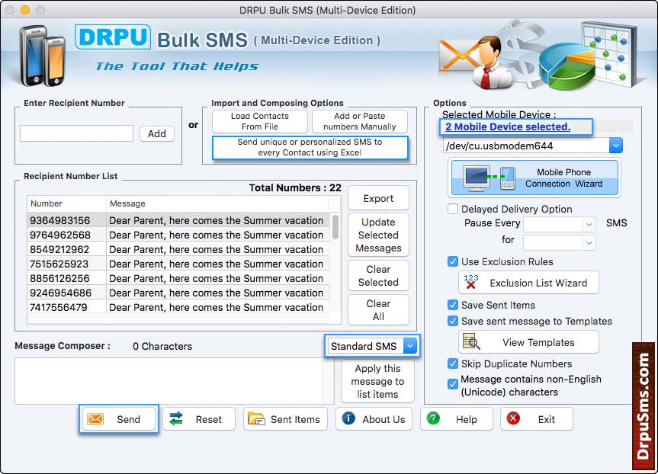Image resolution: width=658 pixels, height=474 pixels.
Task: Click the recipient list vertical scrollbar
Action: tap(335, 227)
